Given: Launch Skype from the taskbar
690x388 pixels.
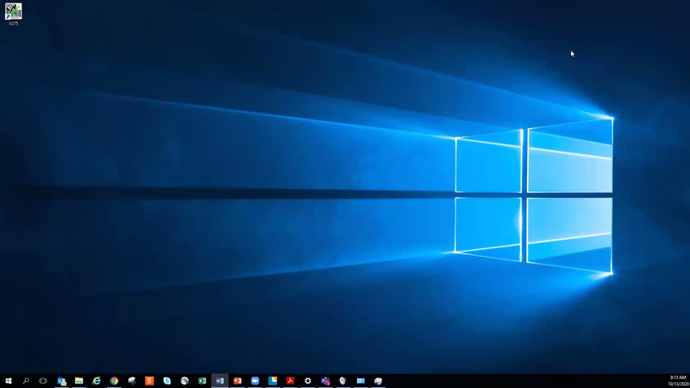Looking at the screenshot, I should 166,381.
